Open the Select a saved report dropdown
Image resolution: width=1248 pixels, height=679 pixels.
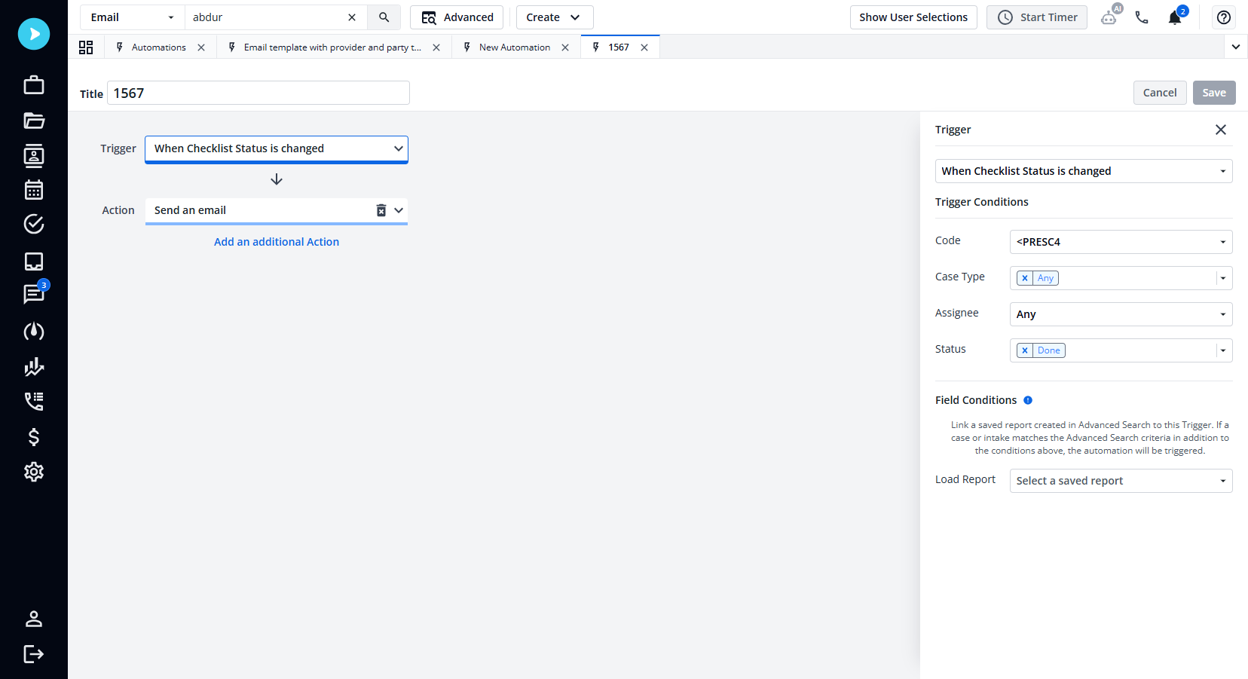pyautogui.click(x=1120, y=480)
